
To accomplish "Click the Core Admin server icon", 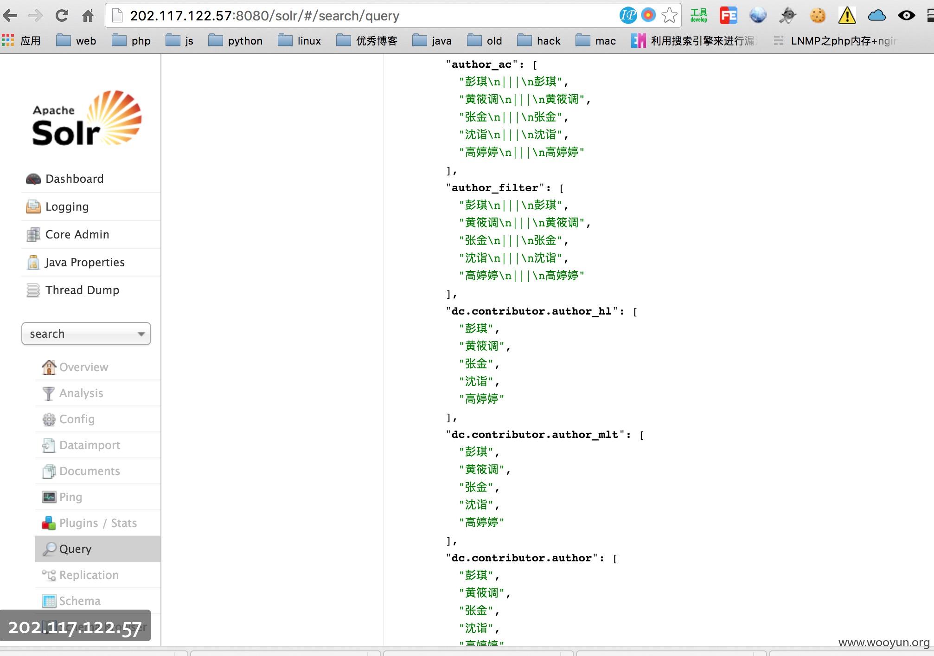I will point(33,234).
